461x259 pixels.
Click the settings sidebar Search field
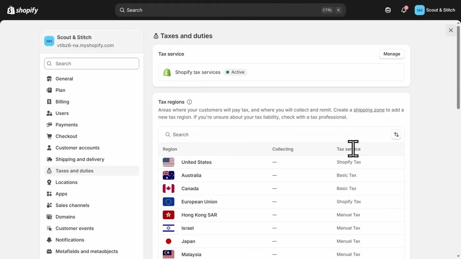pyautogui.click(x=92, y=63)
